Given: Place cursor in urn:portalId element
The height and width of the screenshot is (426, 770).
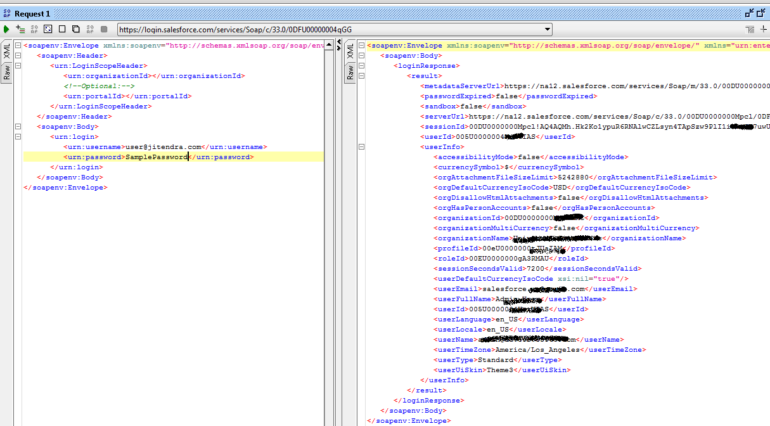Looking at the screenshot, I should (127, 96).
